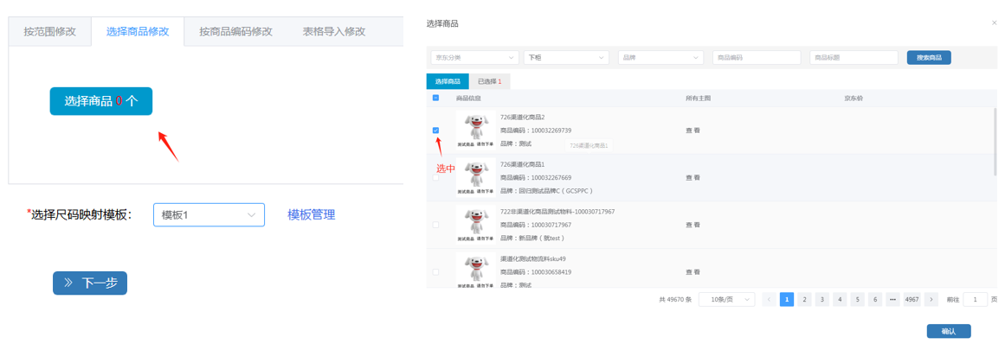Open the 京东分类 category dropdown
This screenshot has height=350, width=1005.
point(474,58)
